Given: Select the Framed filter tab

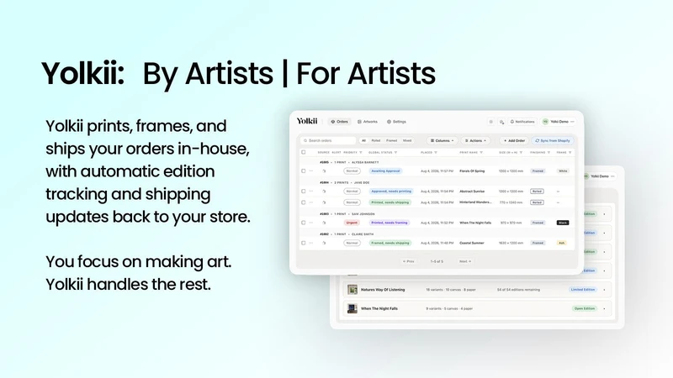Looking at the screenshot, I should pyautogui.click(x=391, y=140).
